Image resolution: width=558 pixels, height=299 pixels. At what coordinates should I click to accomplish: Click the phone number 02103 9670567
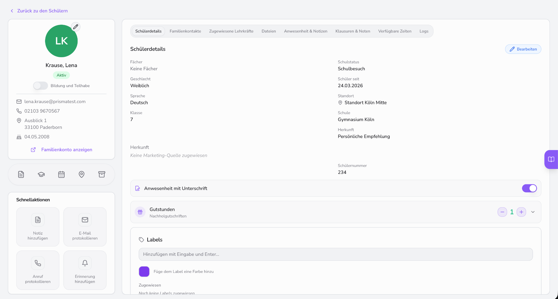(42, 111)
